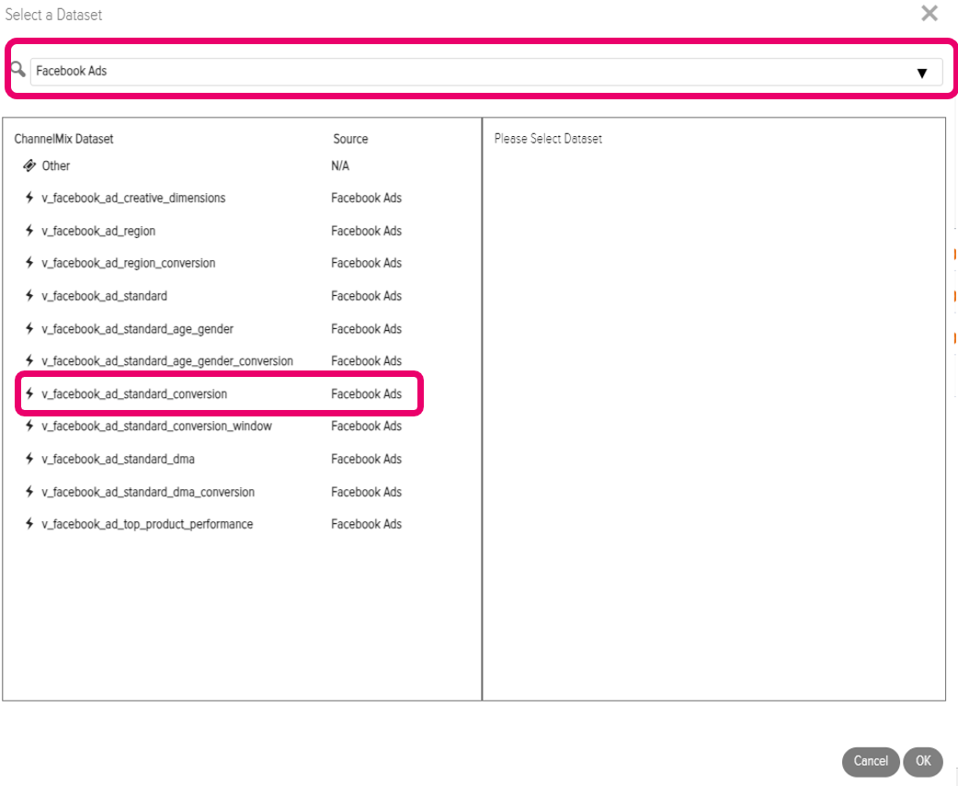Image resolution: width=958 pixels, height=786 pixels.
Task: Click bolt icon for v_facebook_ad_creative_dimensions
Action: pyautogui.click(x=29, y=198)
